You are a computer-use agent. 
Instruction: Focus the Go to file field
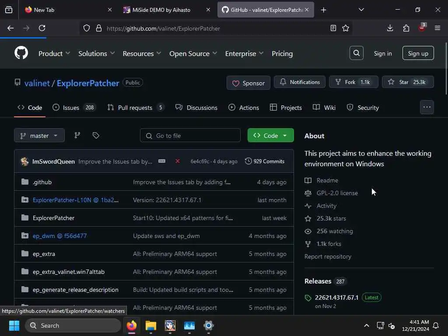pos(190,136)
